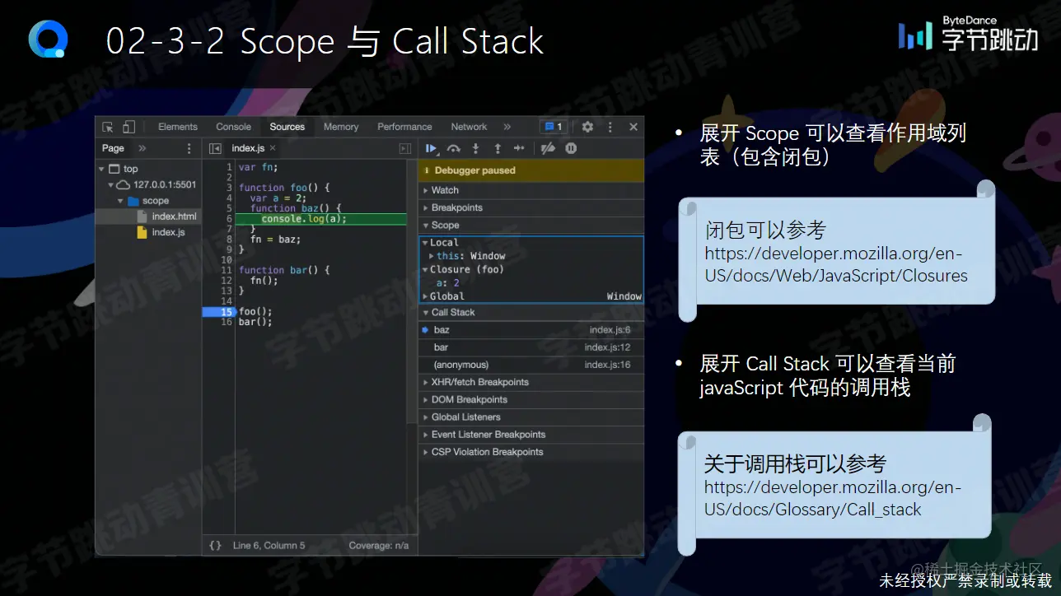Switch to the Network tab
The height and width of the screenshot is (596, 1061).
click(x=469, y=127)
